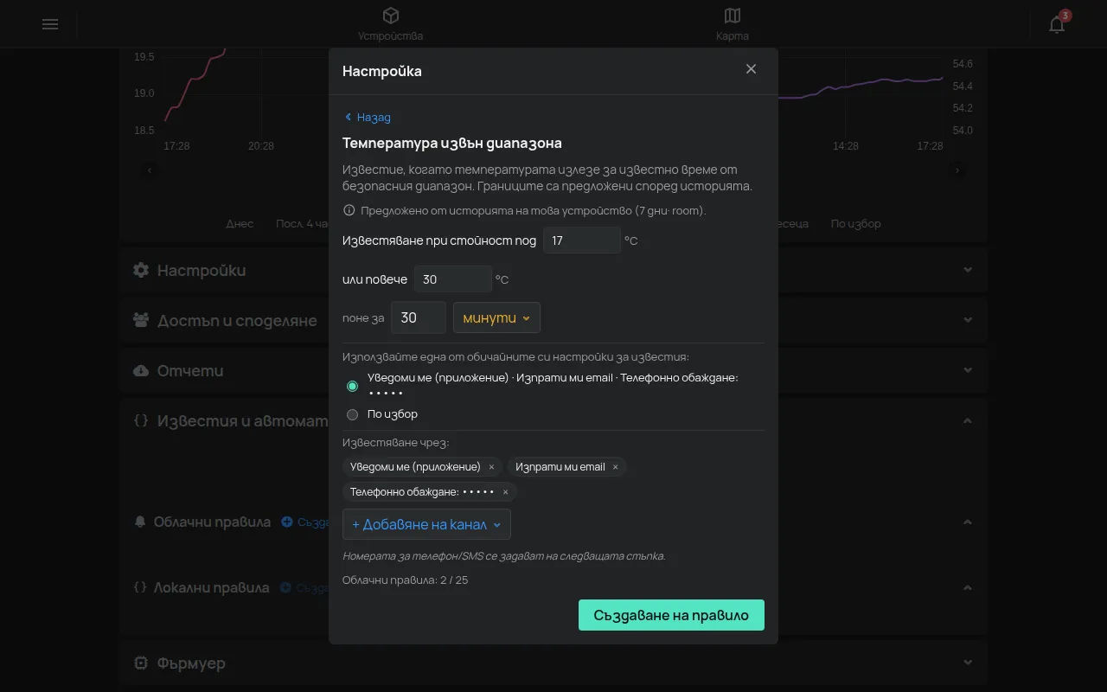Image resolution: width=1107 pixels, height=692 pixels.
Task: Close the Настройка dialog
Action: [751, 69]
